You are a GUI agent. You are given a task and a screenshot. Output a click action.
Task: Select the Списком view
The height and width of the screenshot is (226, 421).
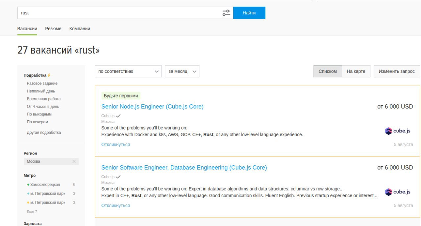tap(328, 72)
